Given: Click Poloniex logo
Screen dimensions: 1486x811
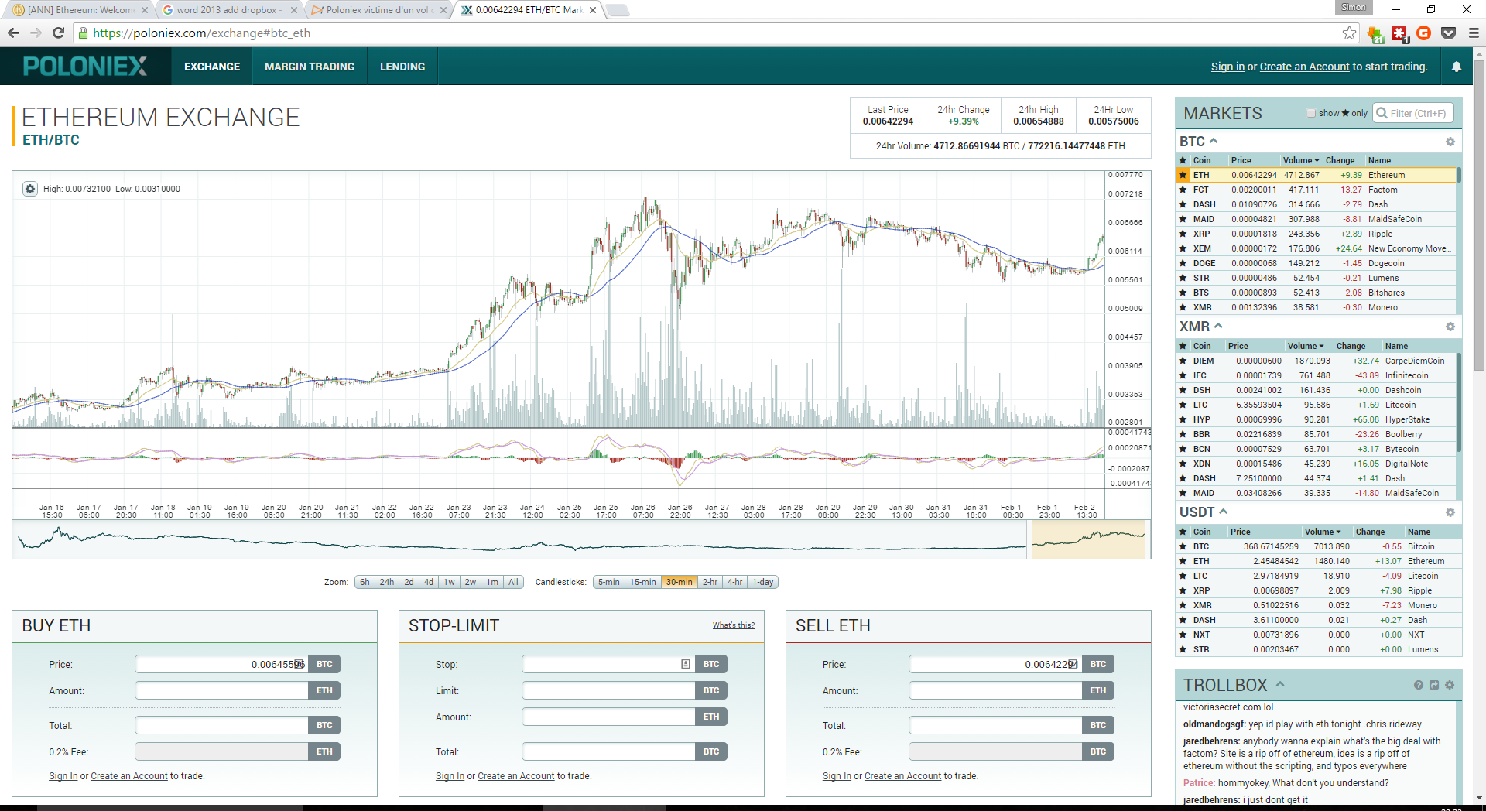Looking at the screenshot, I should click(85, 67).
